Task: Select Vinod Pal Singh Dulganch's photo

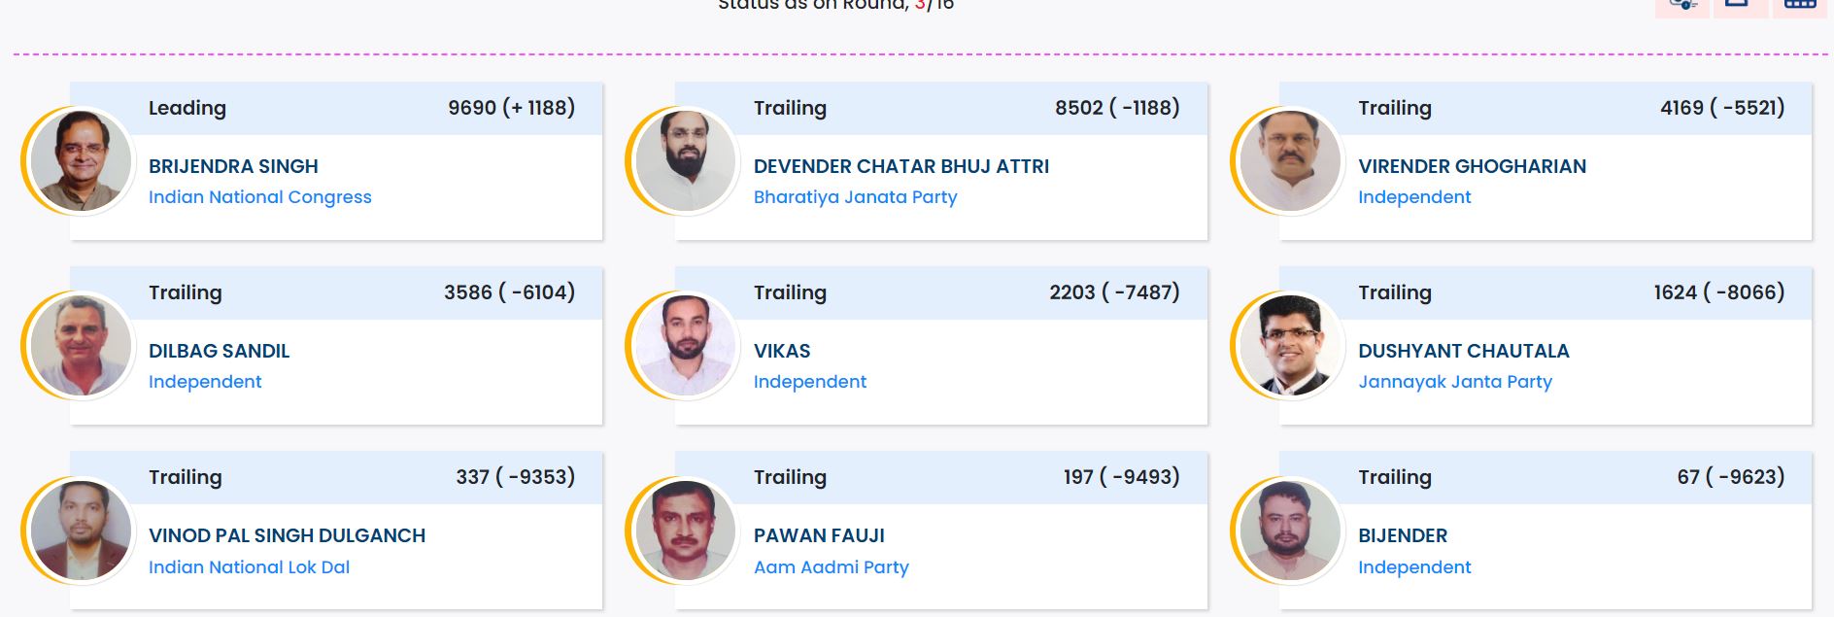Action: [x=81, y=531]
